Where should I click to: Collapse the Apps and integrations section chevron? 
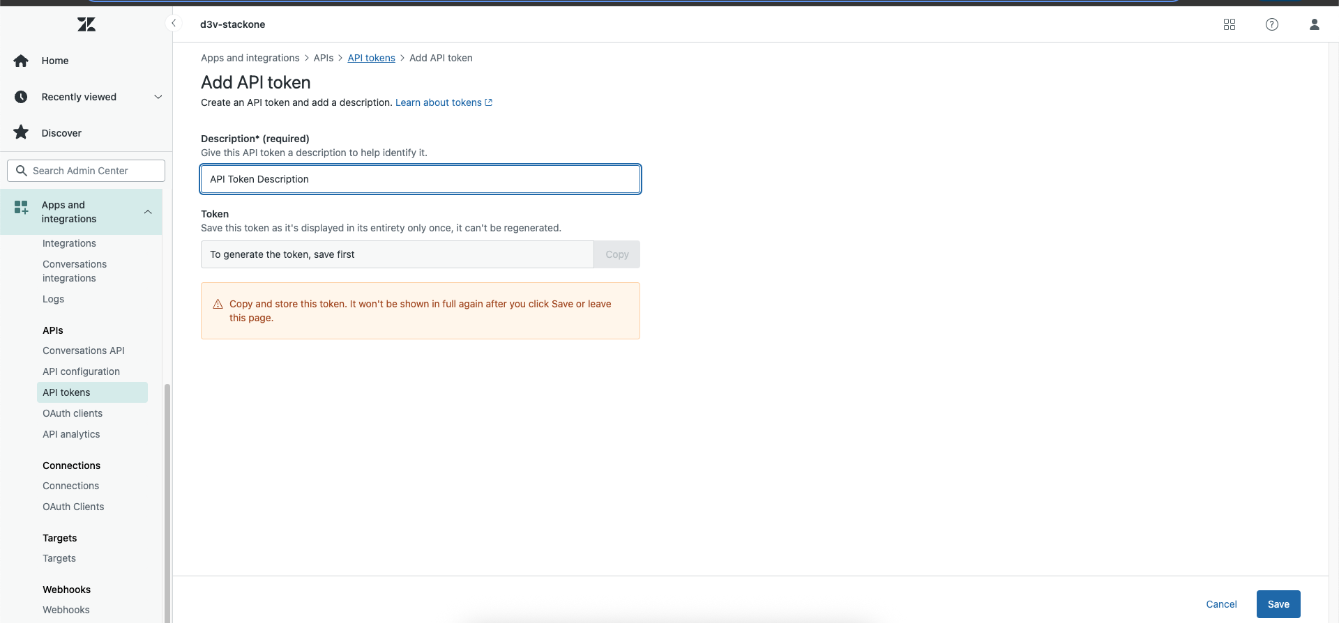coord(148,212)
